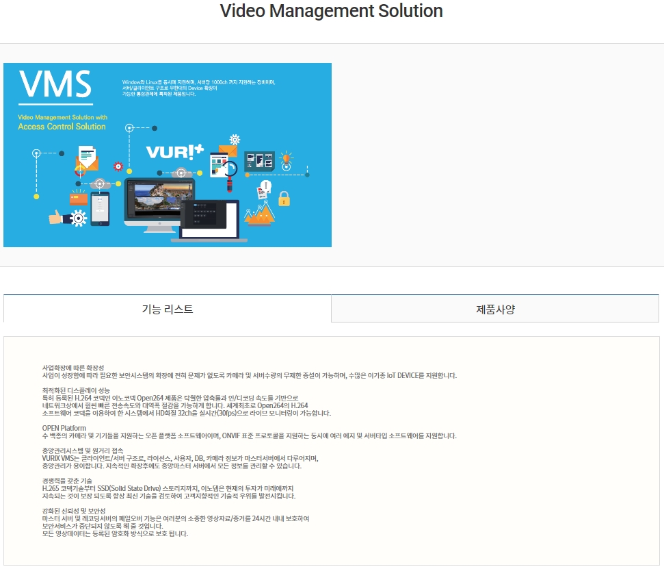664x569 pixels.
Task: Click the 최적화된 디스플레이 성능 heading
Action: point(76,390)
